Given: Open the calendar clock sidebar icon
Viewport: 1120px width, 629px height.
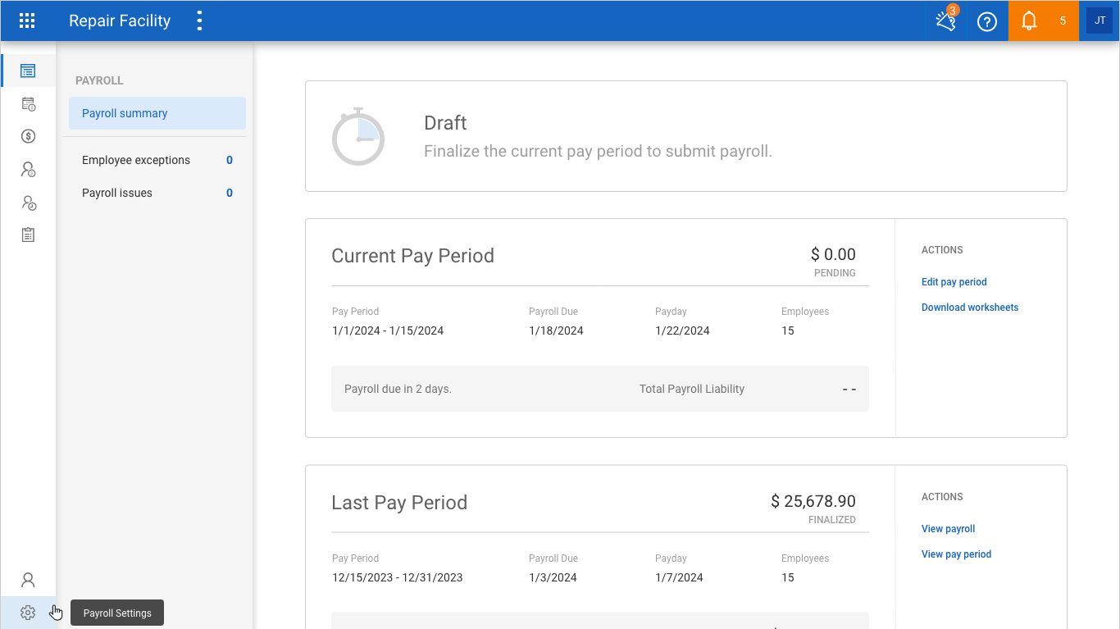Looking at the screenshot, I should pos(28,103).
